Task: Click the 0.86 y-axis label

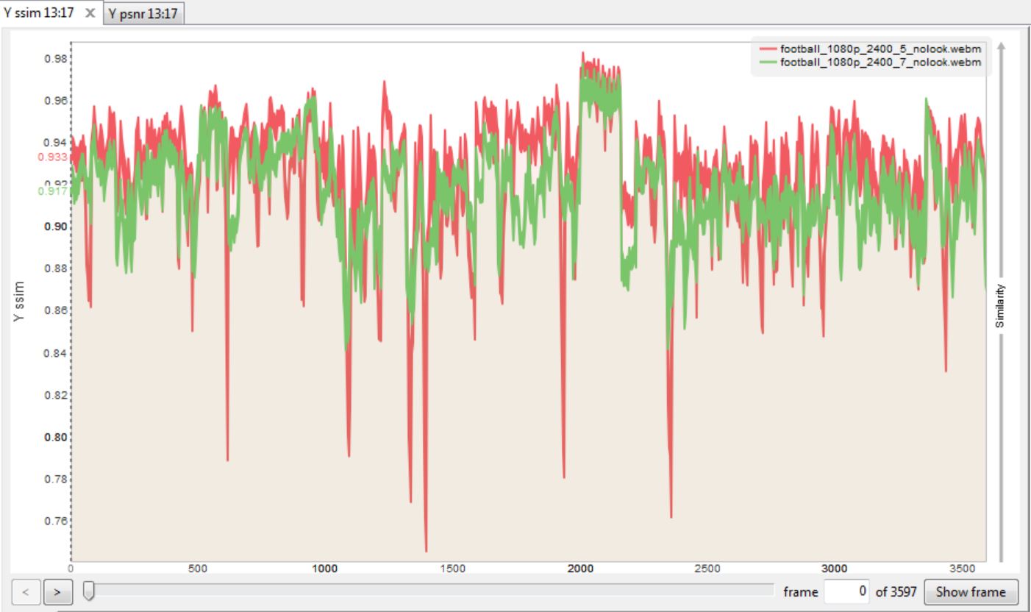Action: pos(57,311)
